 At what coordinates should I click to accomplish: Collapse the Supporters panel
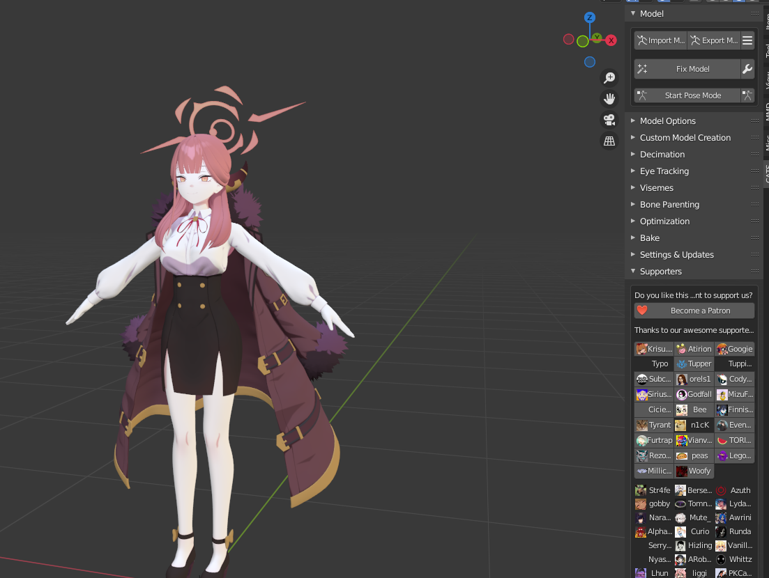[x=633, y=271]
